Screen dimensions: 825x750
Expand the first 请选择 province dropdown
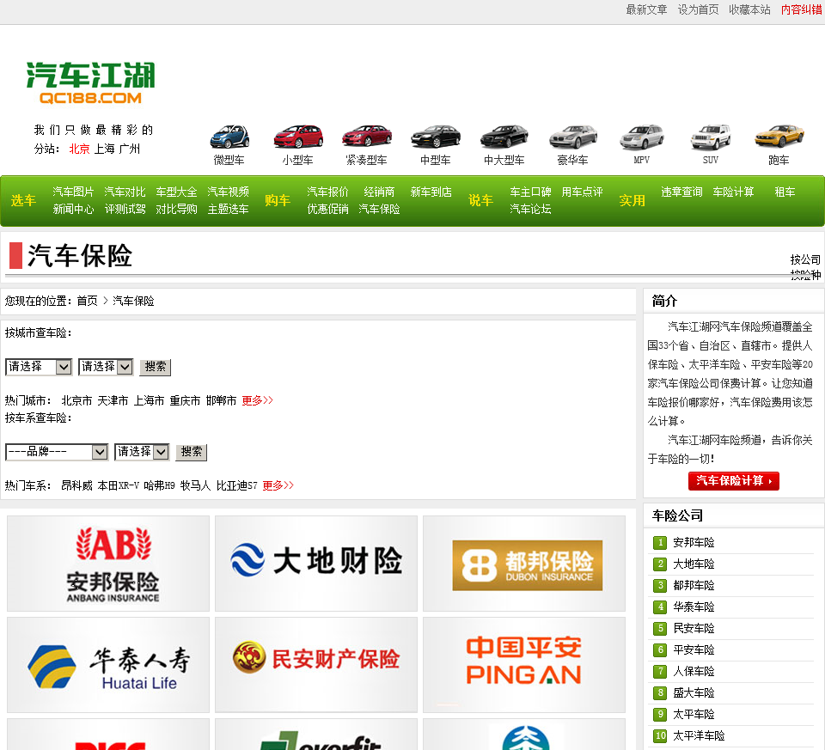point(39,367)
